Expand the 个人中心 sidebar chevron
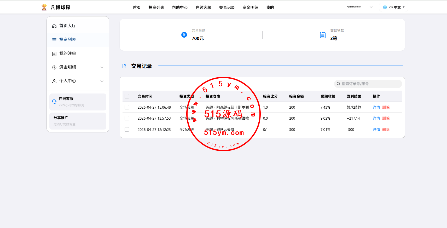 coord(102,81)
